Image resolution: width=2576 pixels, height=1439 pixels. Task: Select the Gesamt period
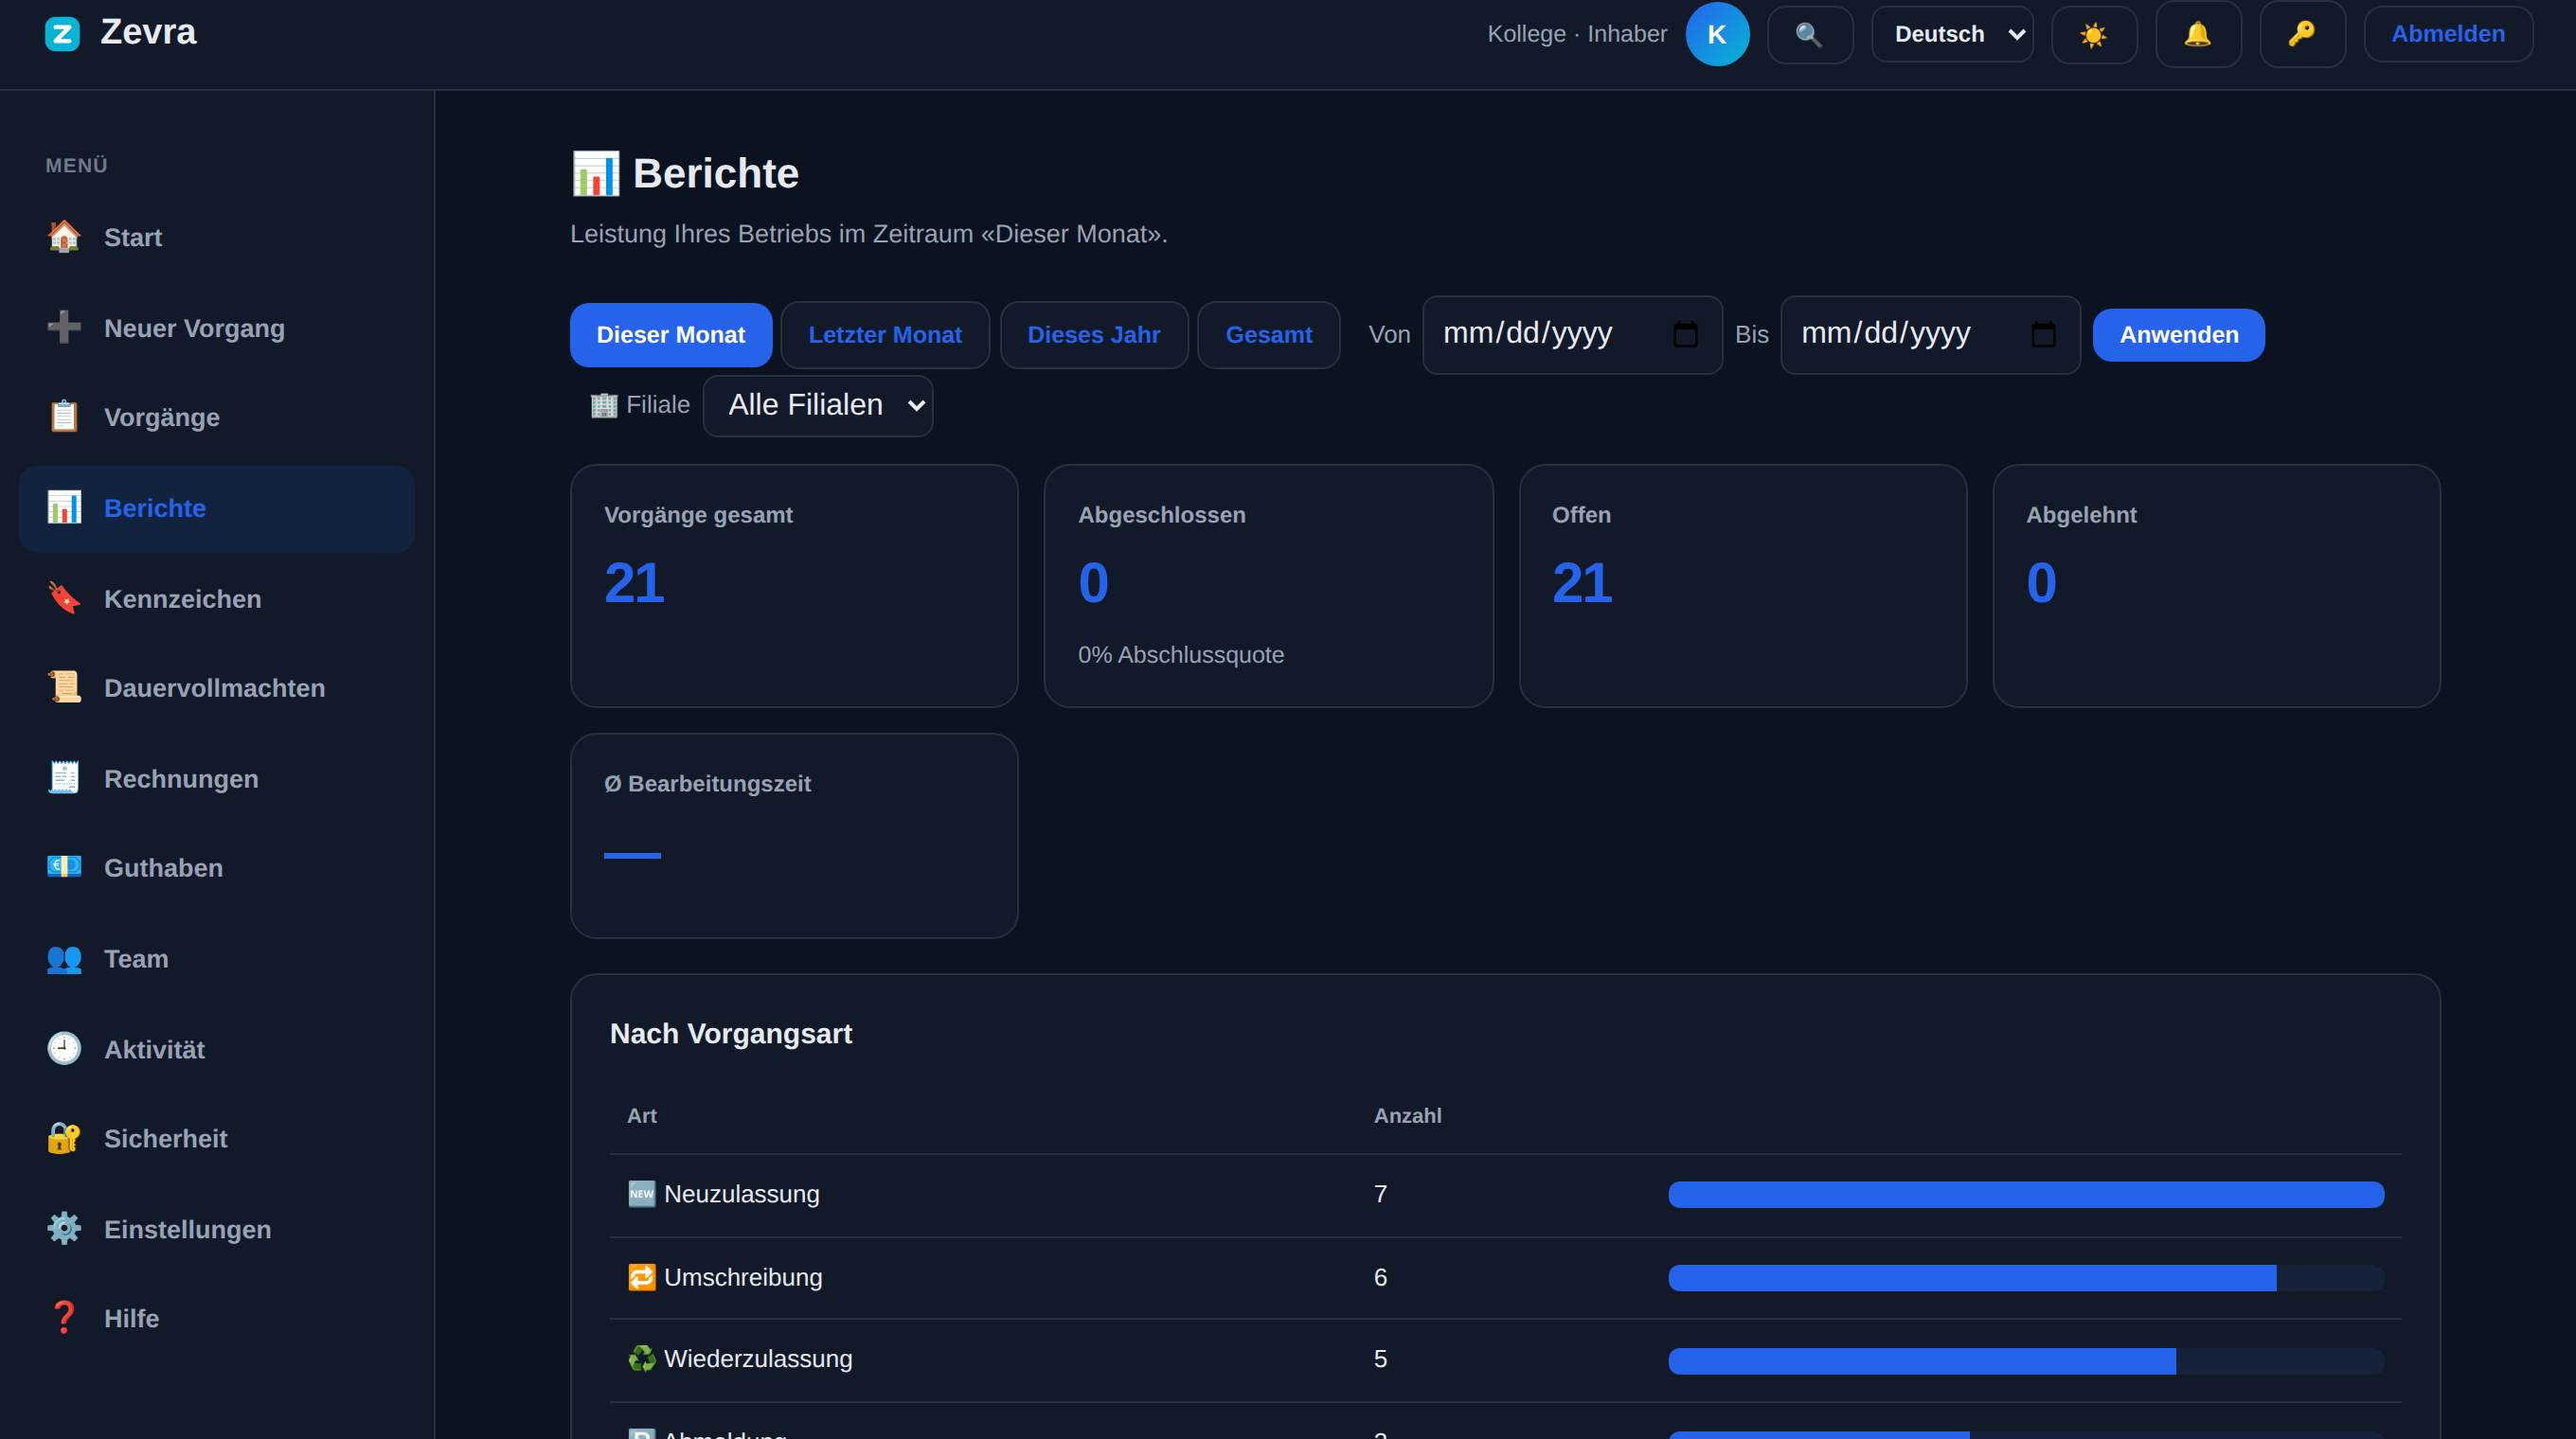coord(1269,335)
